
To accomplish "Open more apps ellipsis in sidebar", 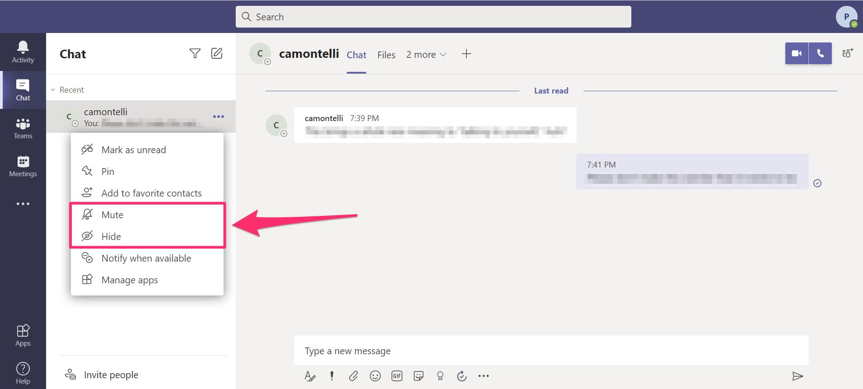I will [23, 204].
